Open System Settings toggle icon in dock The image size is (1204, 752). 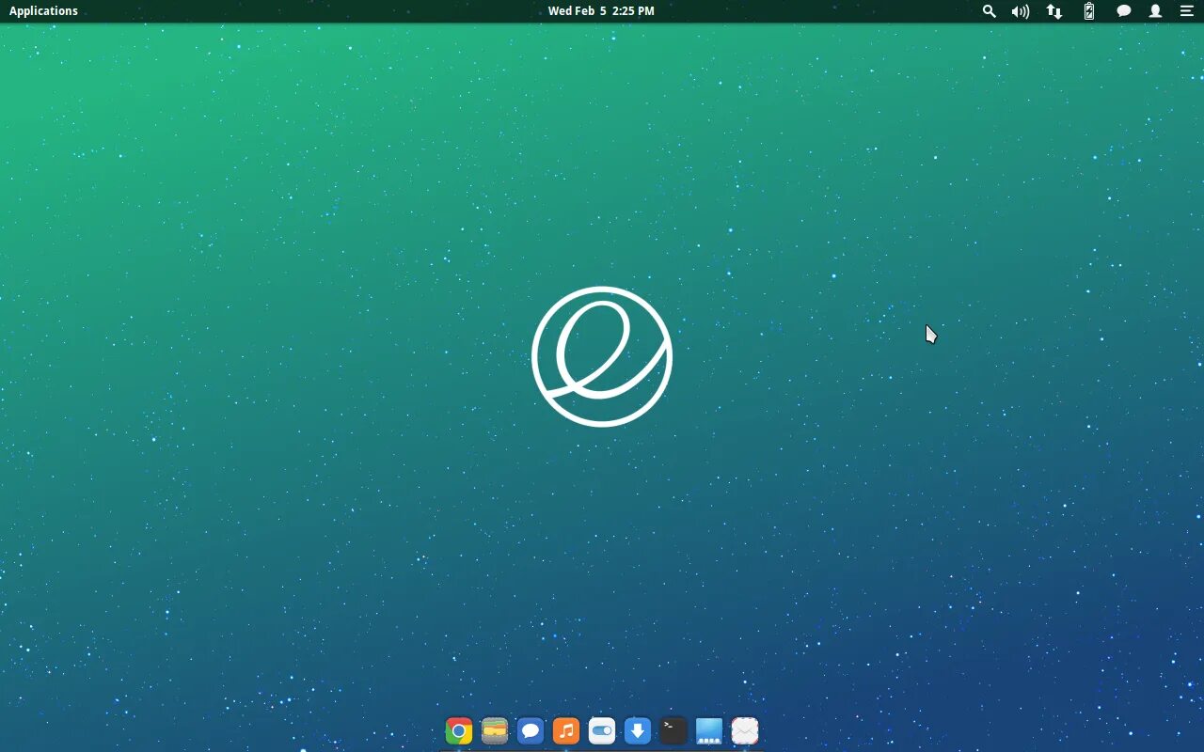pyautogui.click(x=602, y=730)
